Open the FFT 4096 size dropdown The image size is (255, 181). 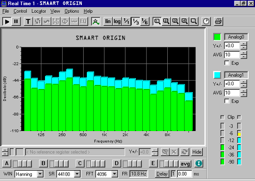[x=115, y=174]
